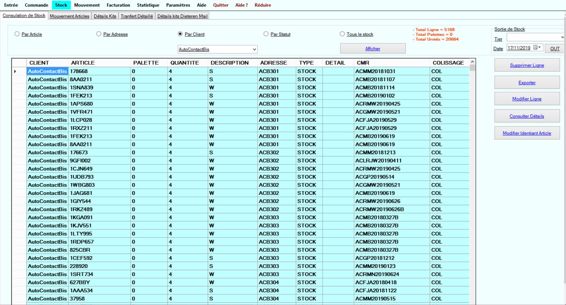Sort by the TYPE column header
566x305 pixels.
click(309, 63)
